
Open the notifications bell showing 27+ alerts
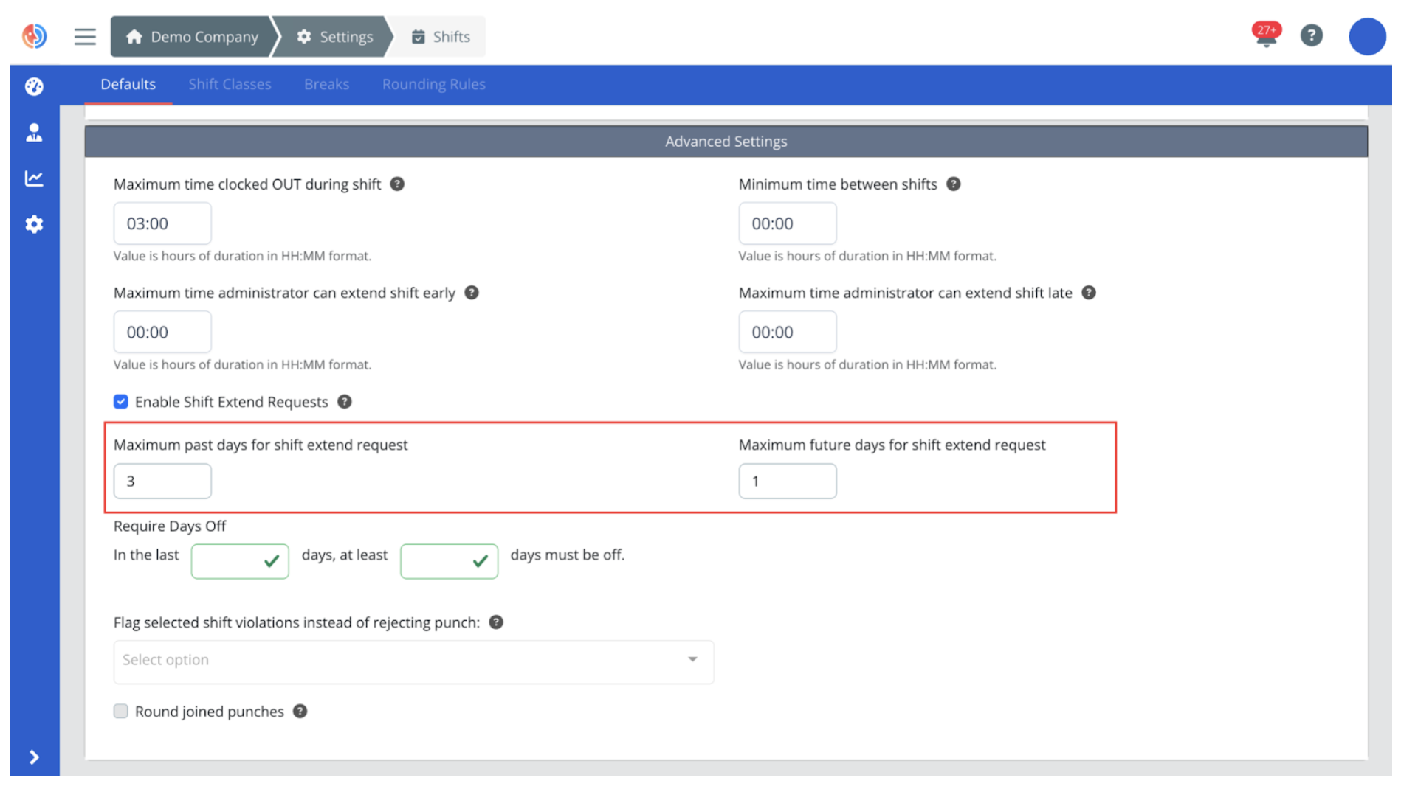1265,35
